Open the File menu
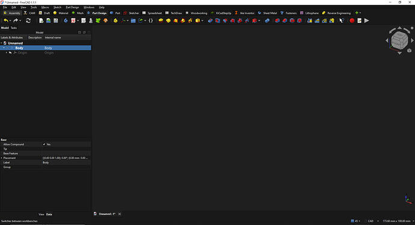This screenshot has width=415, height=225. click(x=5, y=7)
